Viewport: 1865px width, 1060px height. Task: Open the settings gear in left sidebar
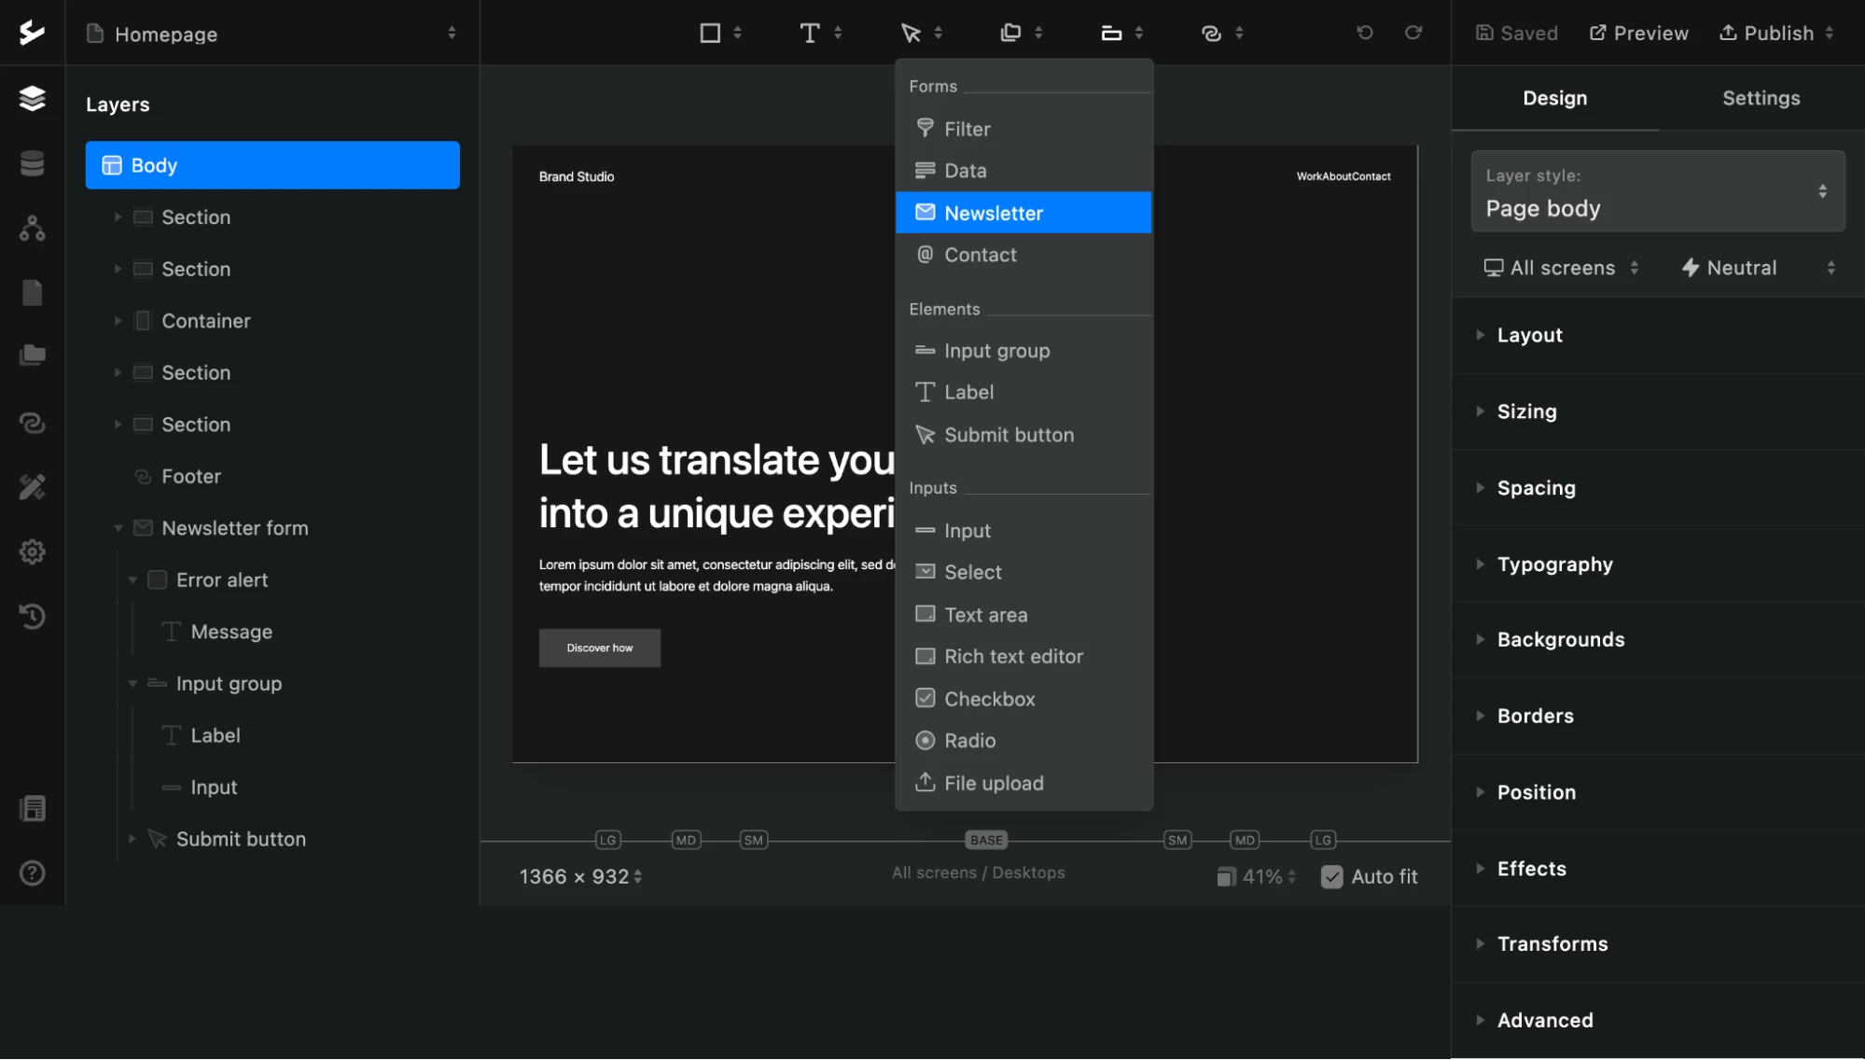pos(32,551)
